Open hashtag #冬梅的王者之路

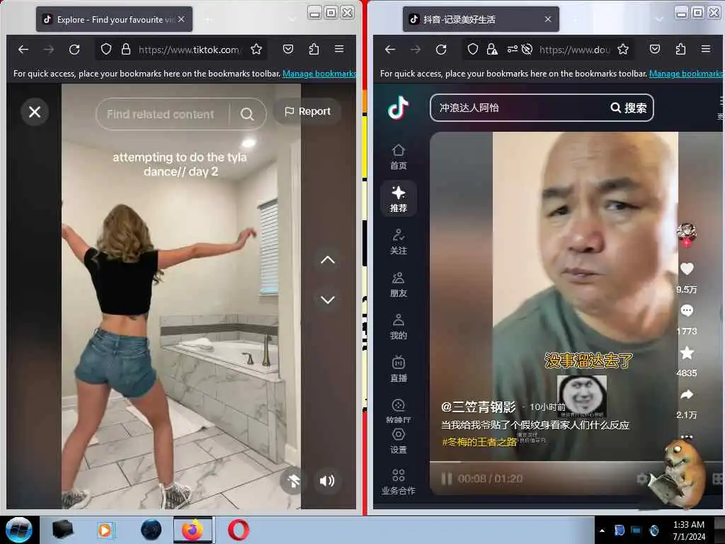tap(479, 442)
